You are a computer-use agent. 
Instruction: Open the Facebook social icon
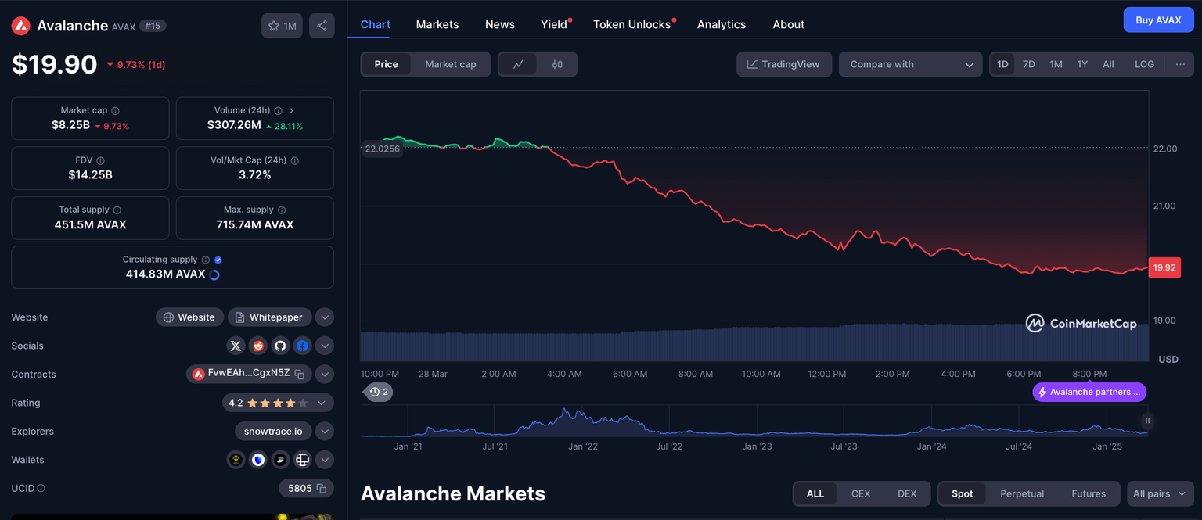[302, 346]
